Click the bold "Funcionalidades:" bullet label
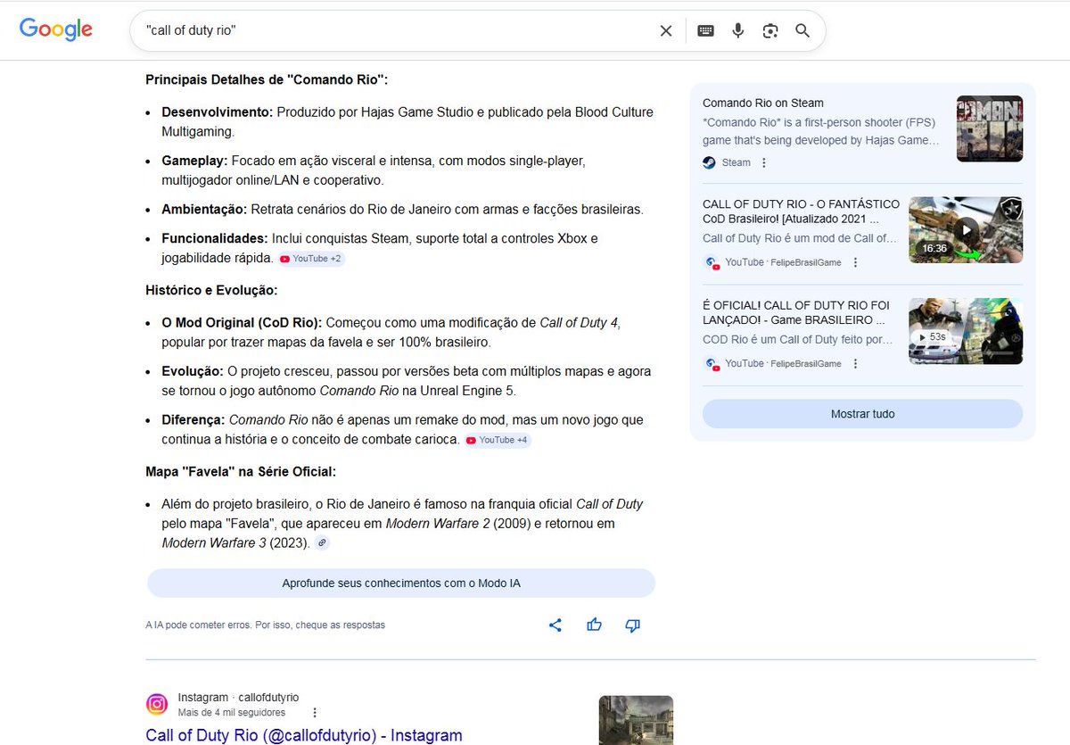The width and height of the screenshot is (1070, 745). tap(215, 238)
